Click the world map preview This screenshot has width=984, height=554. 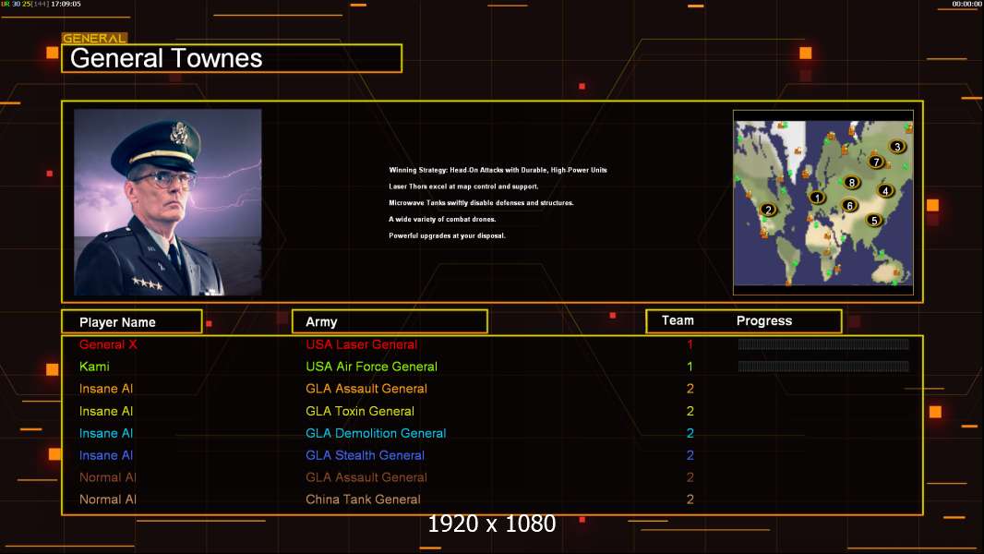[823, 202]
